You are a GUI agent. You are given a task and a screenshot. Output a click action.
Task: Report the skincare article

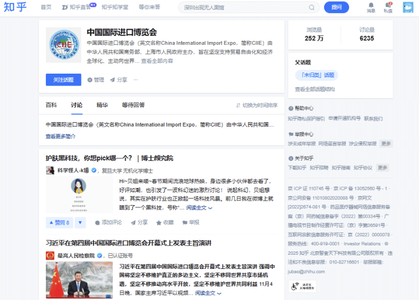[191, 223]
